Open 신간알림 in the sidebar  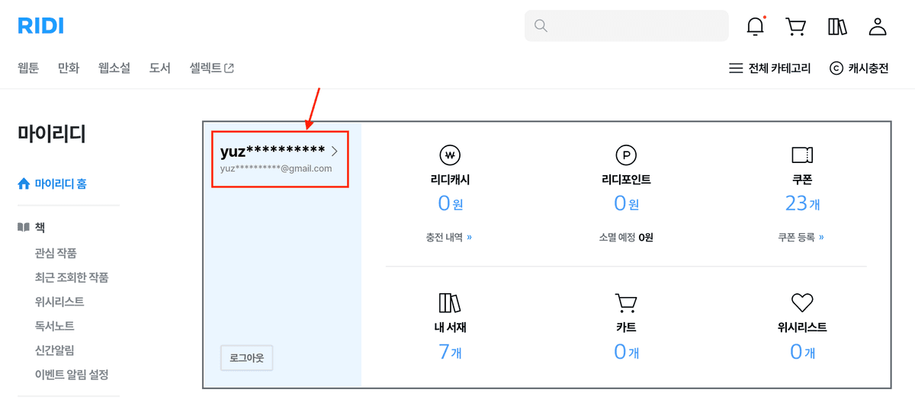point(56,350)
